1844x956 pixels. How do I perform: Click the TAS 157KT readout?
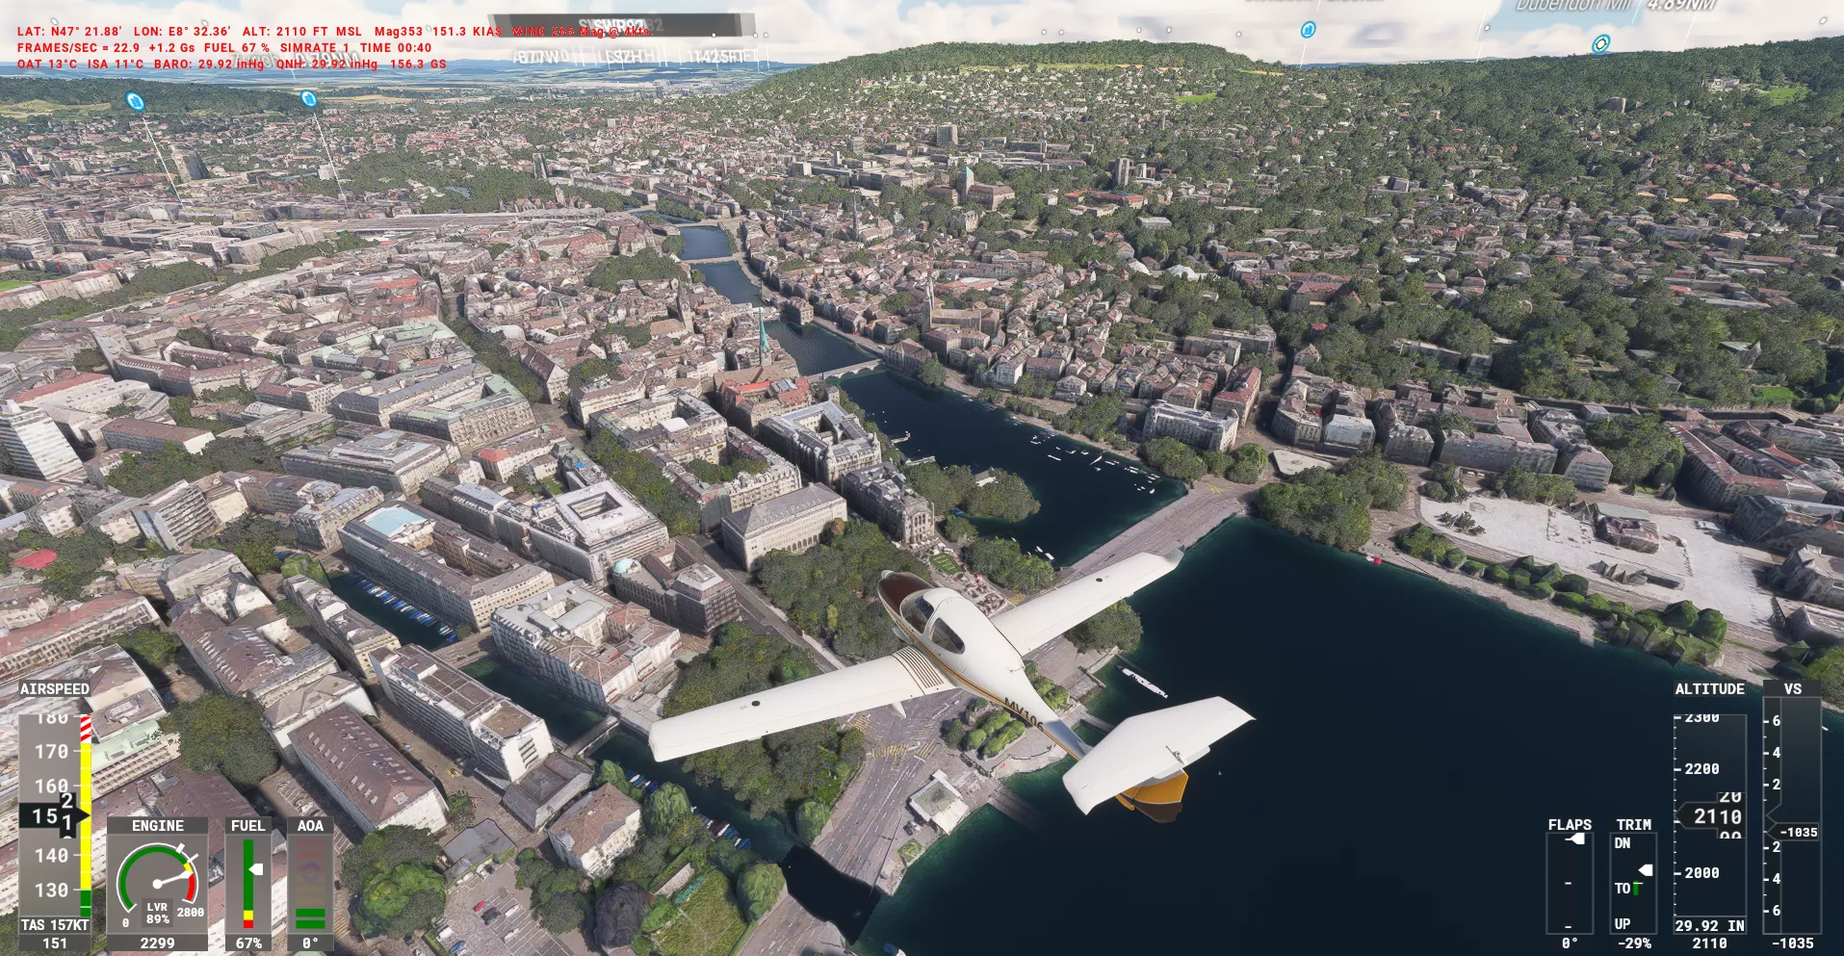(55, 924)
